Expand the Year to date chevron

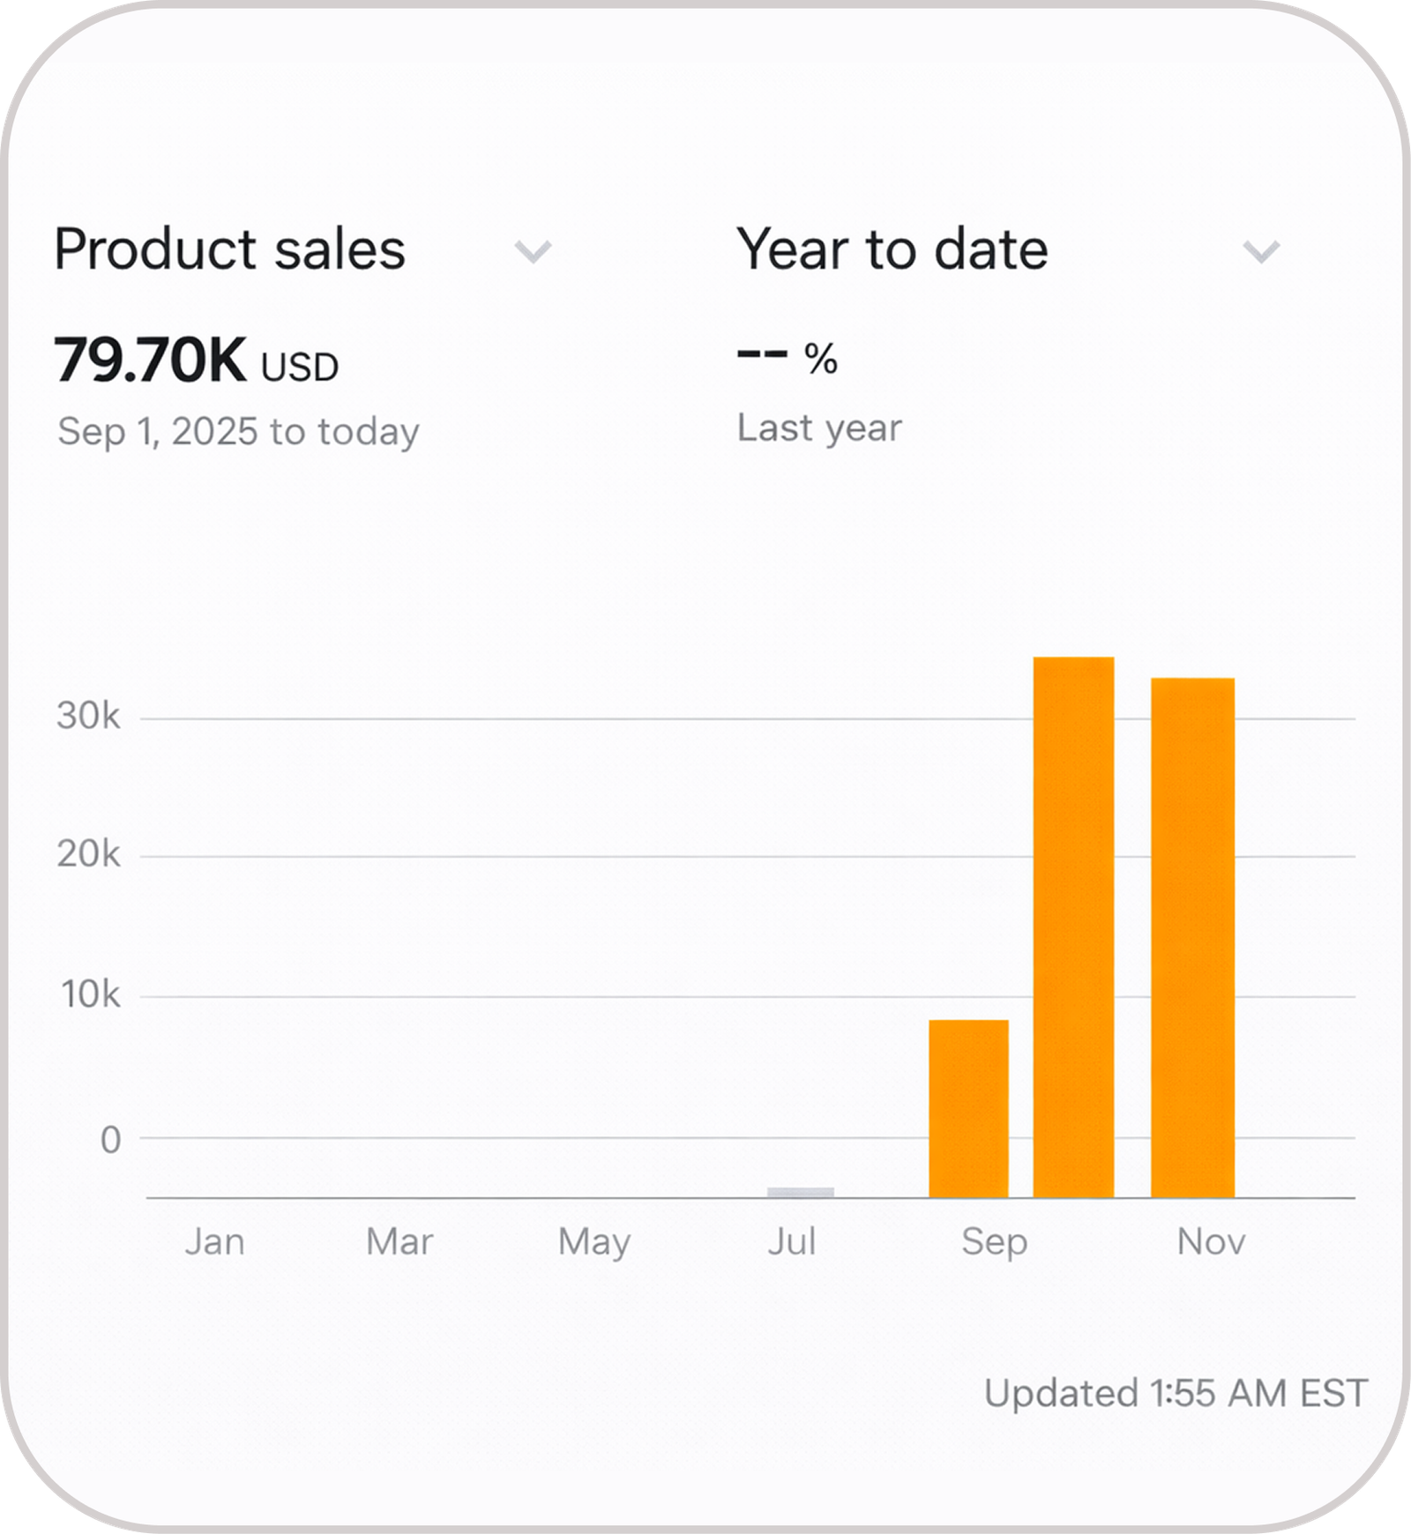[1261, 252]
